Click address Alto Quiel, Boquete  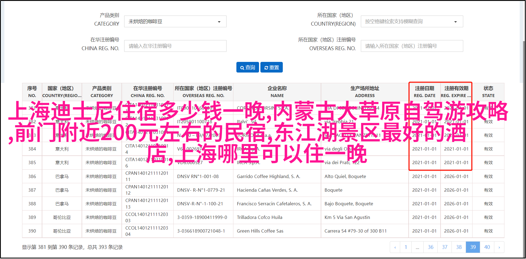(x=345, y=176)
